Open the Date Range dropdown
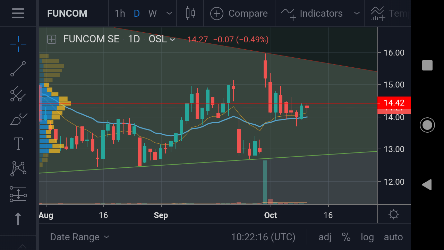 coord(80,237)
